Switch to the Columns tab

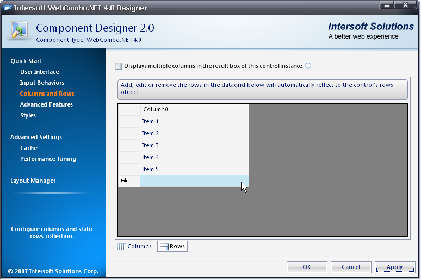tap(135, 246)
